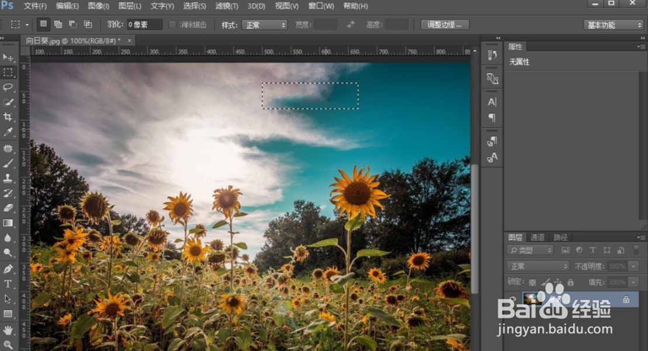
Task: Select the Path Selection tool
Action: tap(8, 299)
